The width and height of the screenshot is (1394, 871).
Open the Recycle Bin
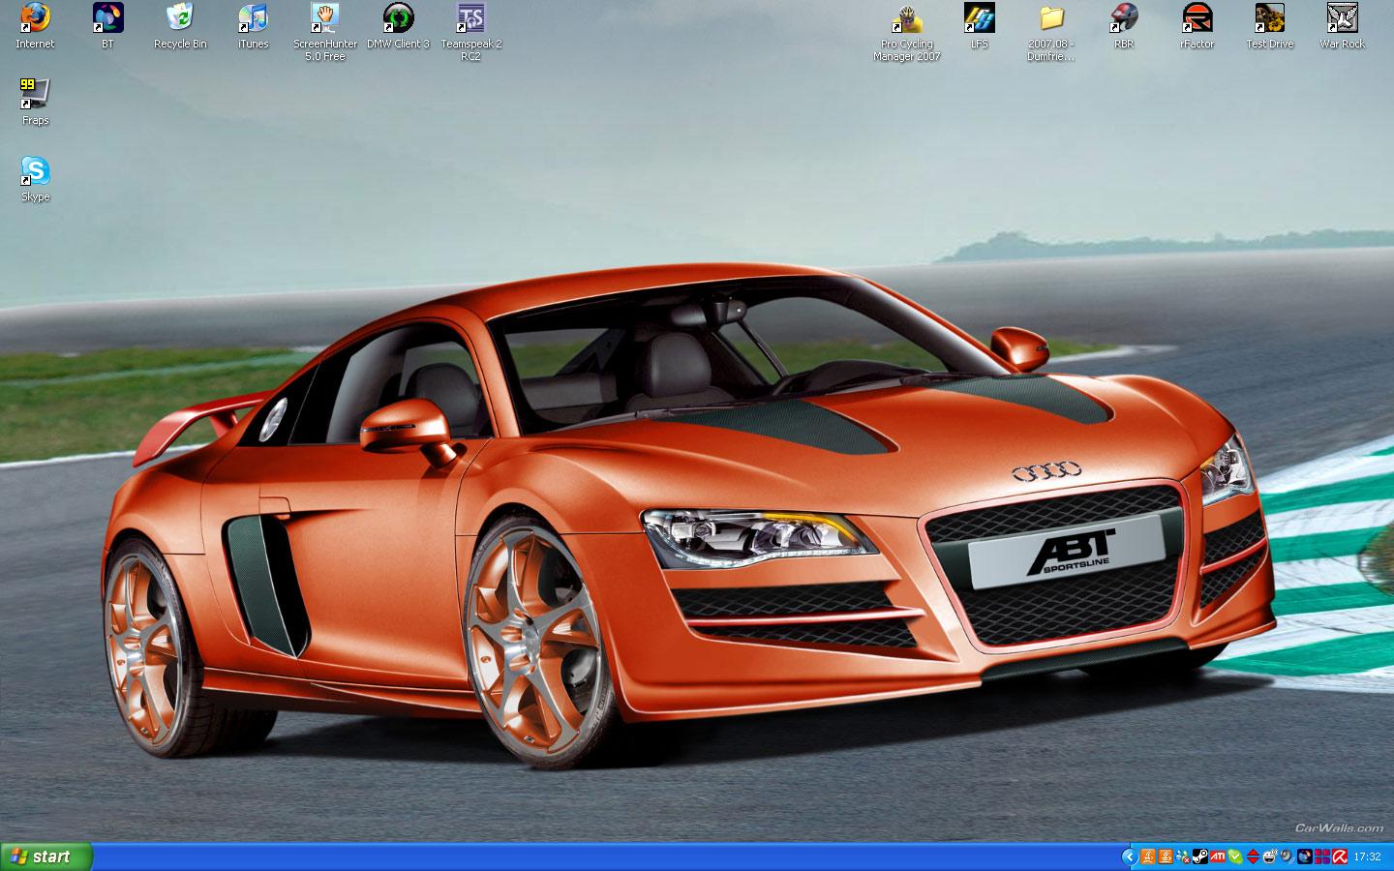pyautogui.click(x=180, y=26)
